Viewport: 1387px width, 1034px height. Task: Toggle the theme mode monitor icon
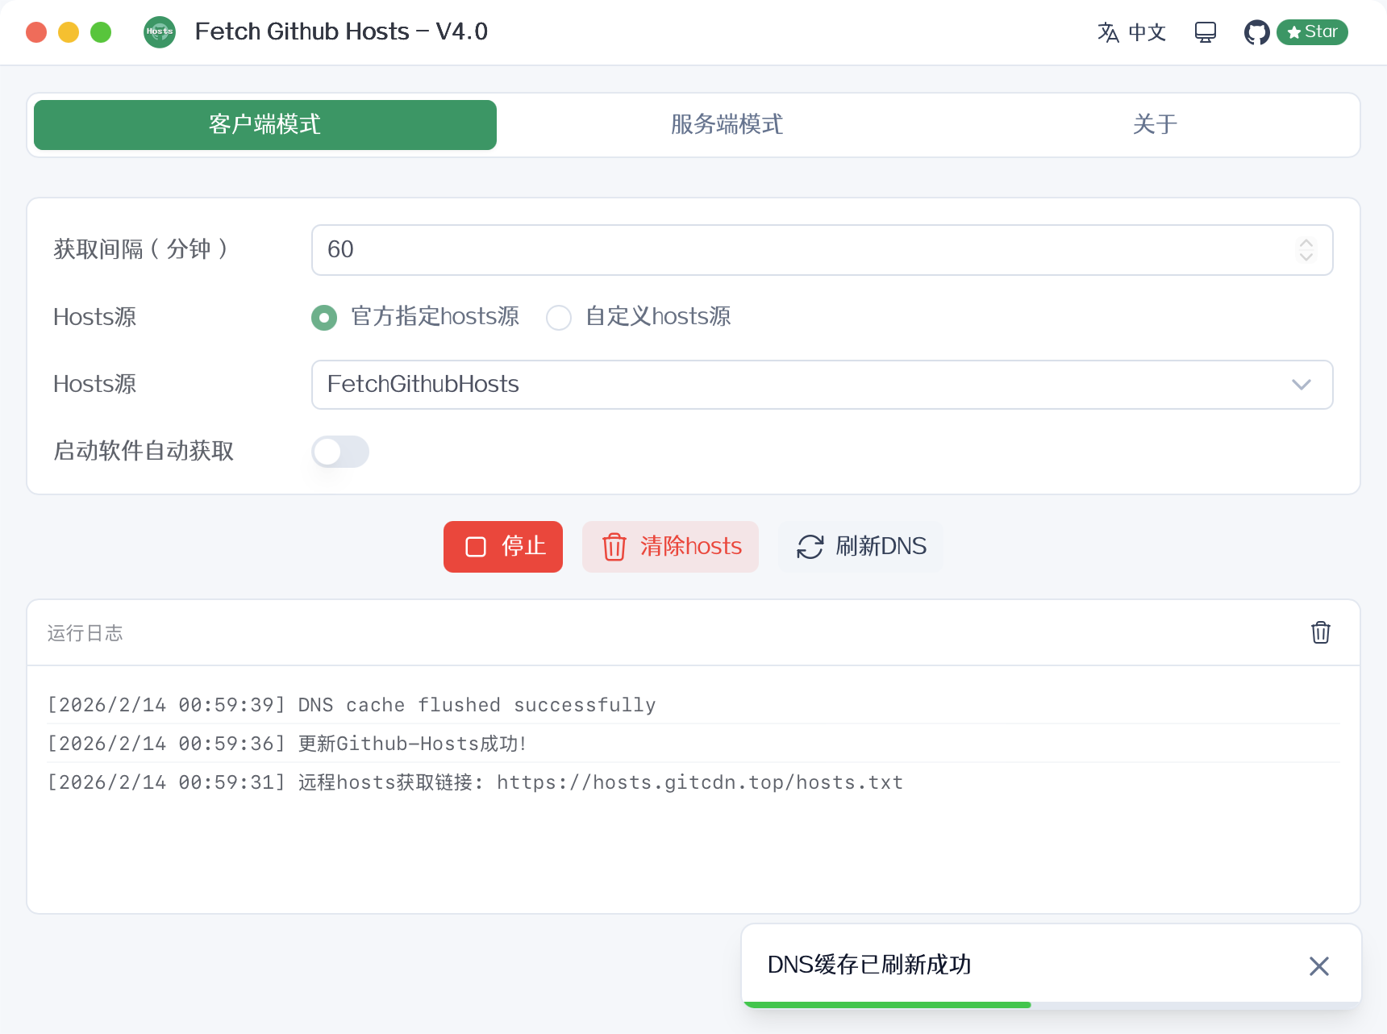[x=1206, y=32]
